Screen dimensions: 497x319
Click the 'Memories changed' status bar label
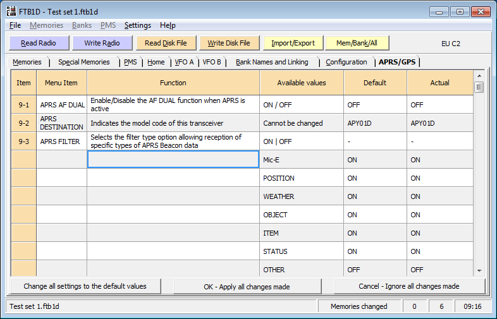pos(359,306)
